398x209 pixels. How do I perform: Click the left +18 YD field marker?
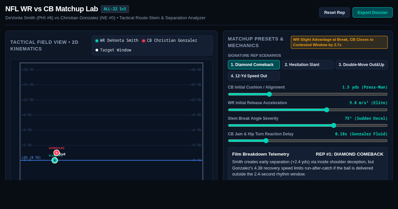(28, 70)
